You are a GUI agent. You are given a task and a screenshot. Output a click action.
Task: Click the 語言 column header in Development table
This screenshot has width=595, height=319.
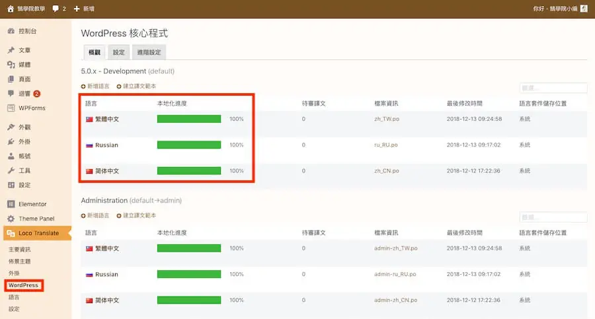pos(91,103)
